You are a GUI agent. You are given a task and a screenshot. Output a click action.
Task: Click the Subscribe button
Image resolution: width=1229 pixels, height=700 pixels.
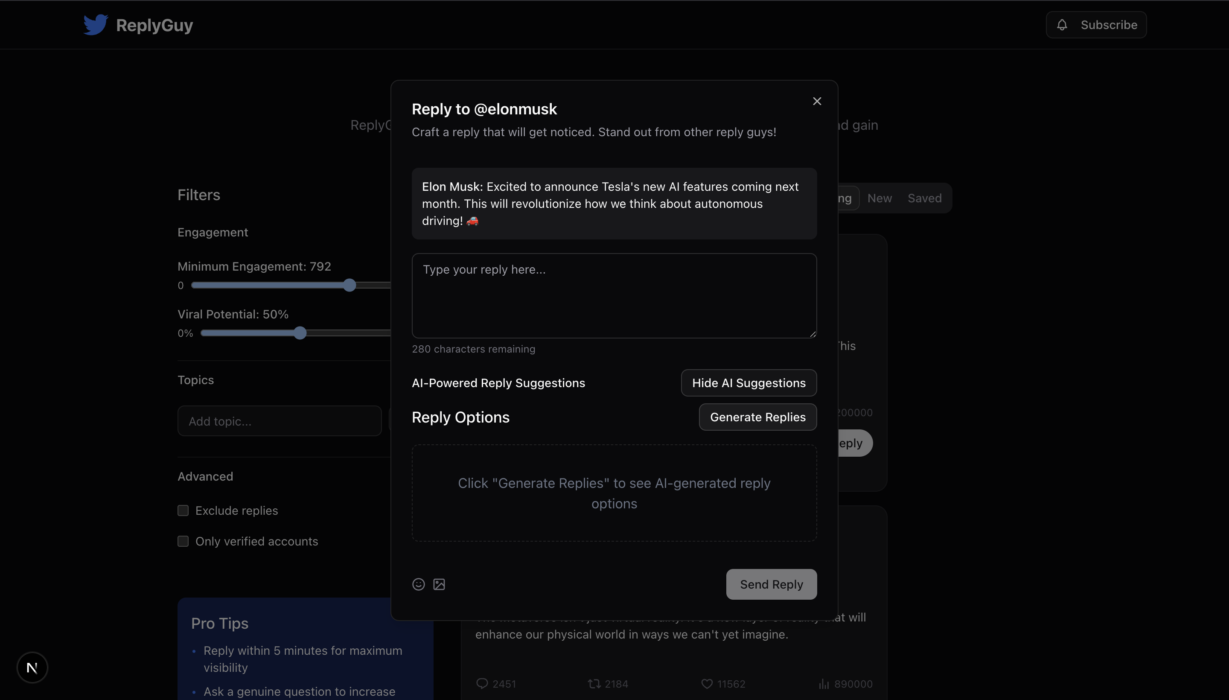pyautogui.click(x=1096, y=24)
